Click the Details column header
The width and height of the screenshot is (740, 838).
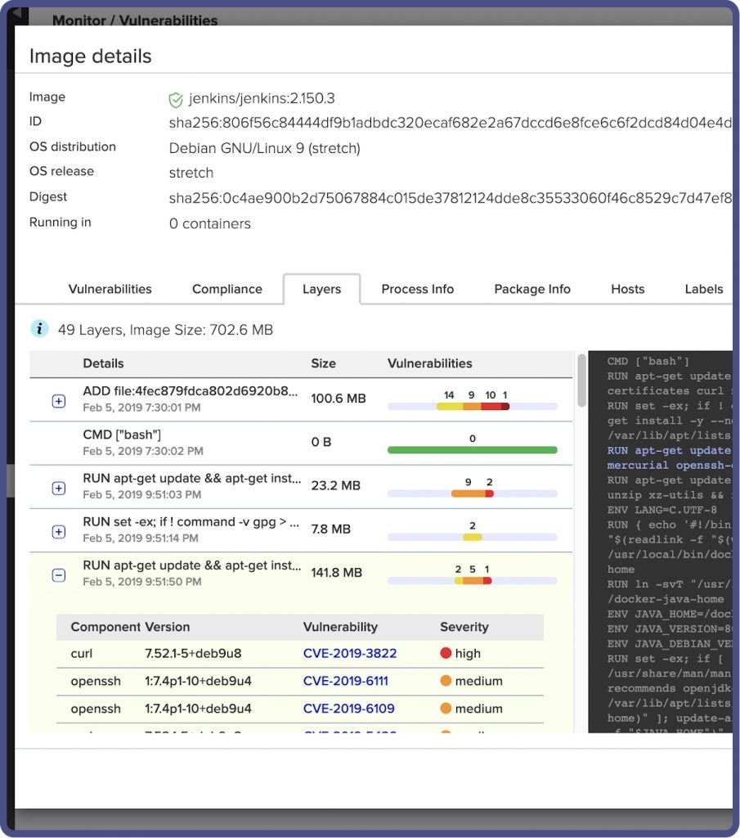click(103, 363)
